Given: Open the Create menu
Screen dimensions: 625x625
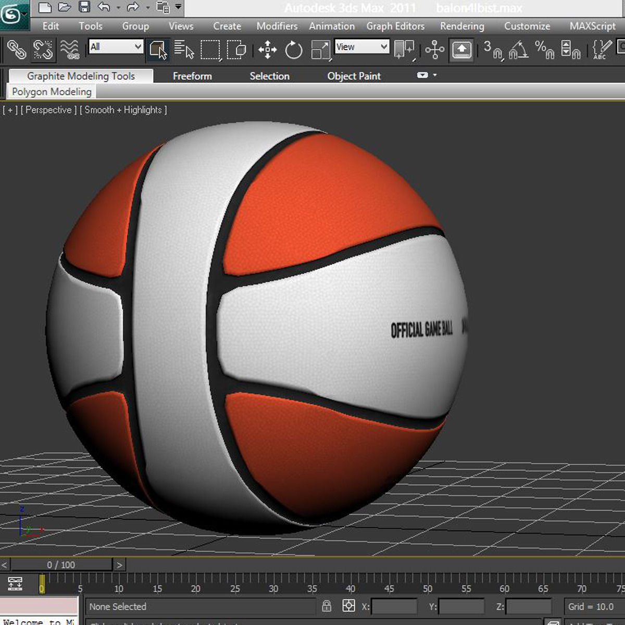Looking at the screenshot, I should pos(227,26).
